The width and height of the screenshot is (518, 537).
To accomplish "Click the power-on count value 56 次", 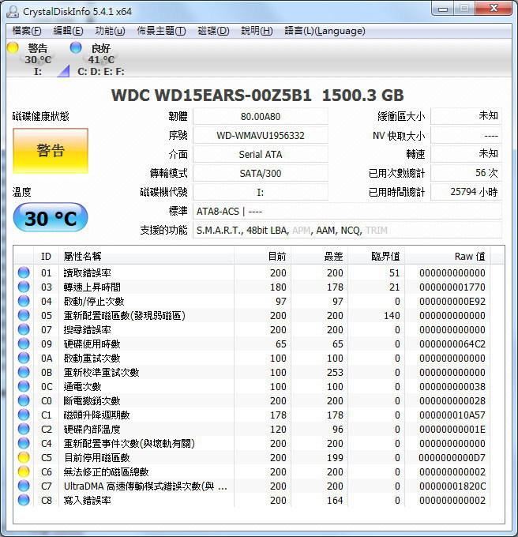I will tap(466, 173).
